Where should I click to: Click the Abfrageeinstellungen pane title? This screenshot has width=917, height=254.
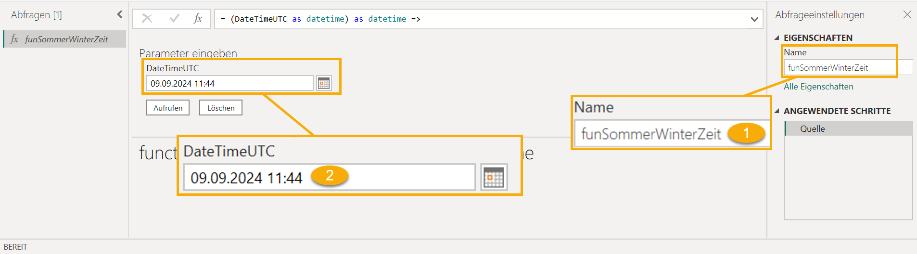click(819, 15)
